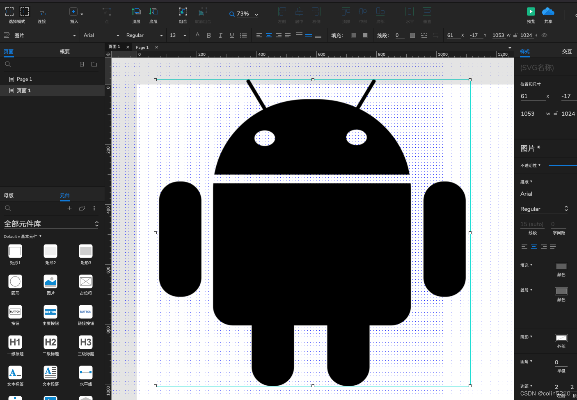Justify text in style panel
The height and width of the screenshot is (400, 577).
point(553,247)
